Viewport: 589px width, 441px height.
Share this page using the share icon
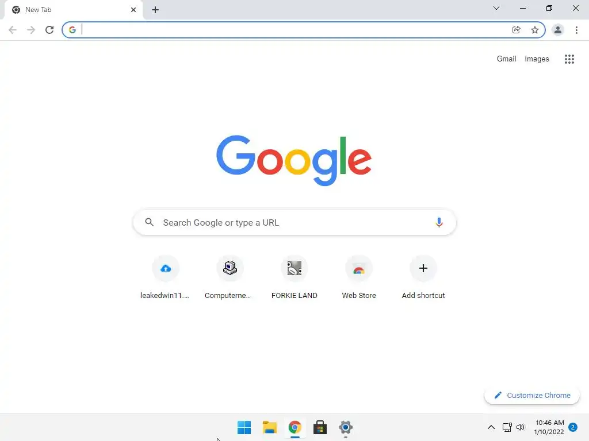(x=517, y=30)
